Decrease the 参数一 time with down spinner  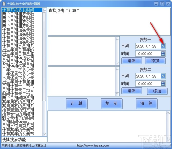click(x=163, y=55)
